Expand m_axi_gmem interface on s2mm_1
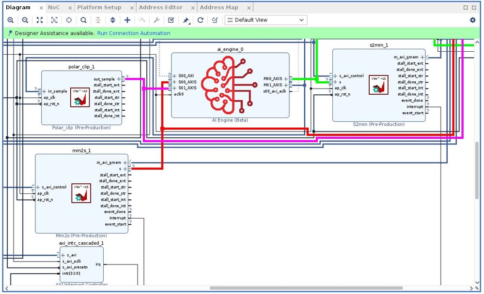This screenshot has height=294, width=484. 422,58
